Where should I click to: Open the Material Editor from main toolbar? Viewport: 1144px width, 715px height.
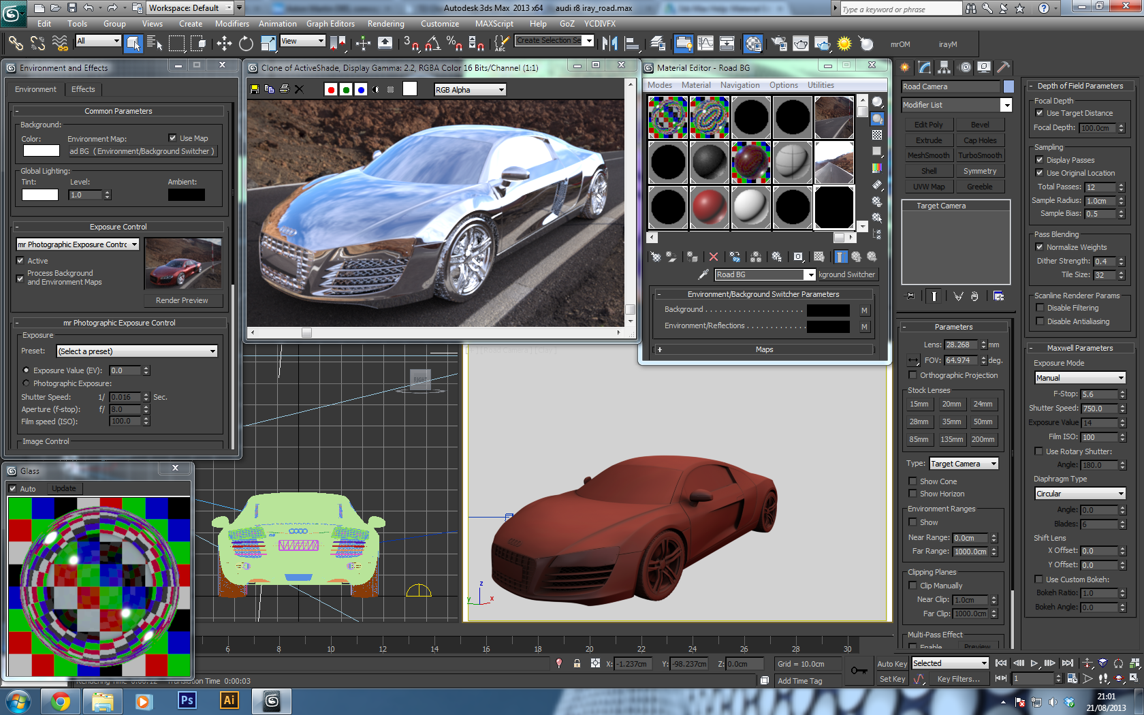tap(752, 44)
